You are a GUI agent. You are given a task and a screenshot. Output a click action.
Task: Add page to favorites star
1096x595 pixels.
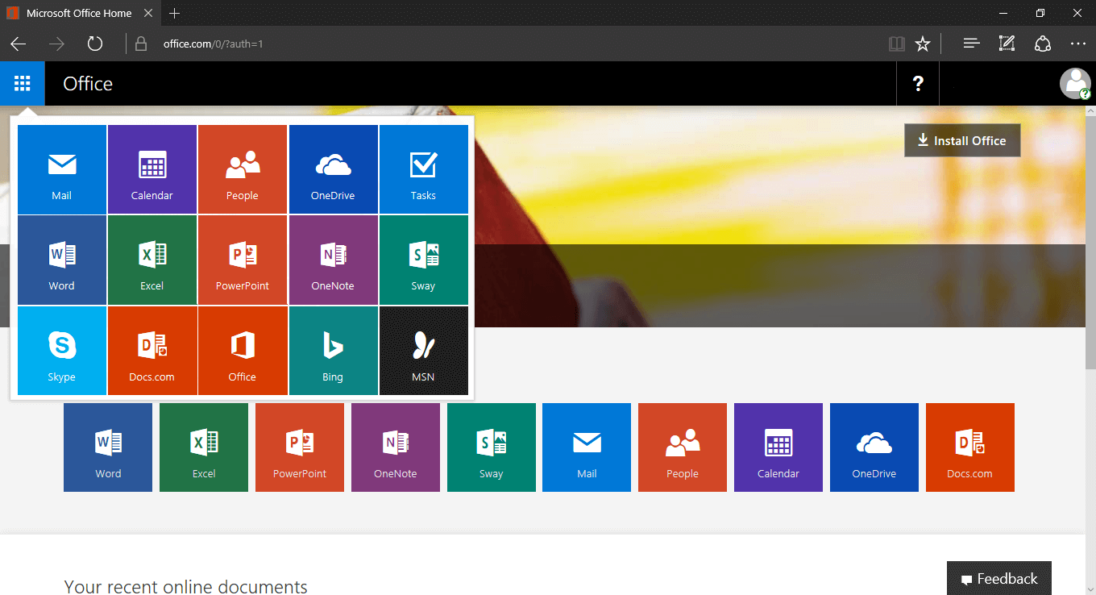[x=923, y=44]
